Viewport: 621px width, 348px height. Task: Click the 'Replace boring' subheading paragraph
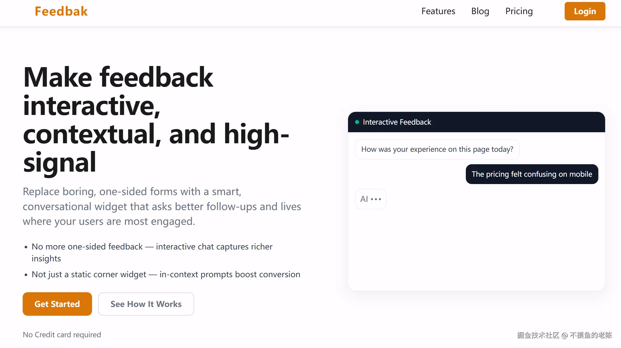(161, 206)
